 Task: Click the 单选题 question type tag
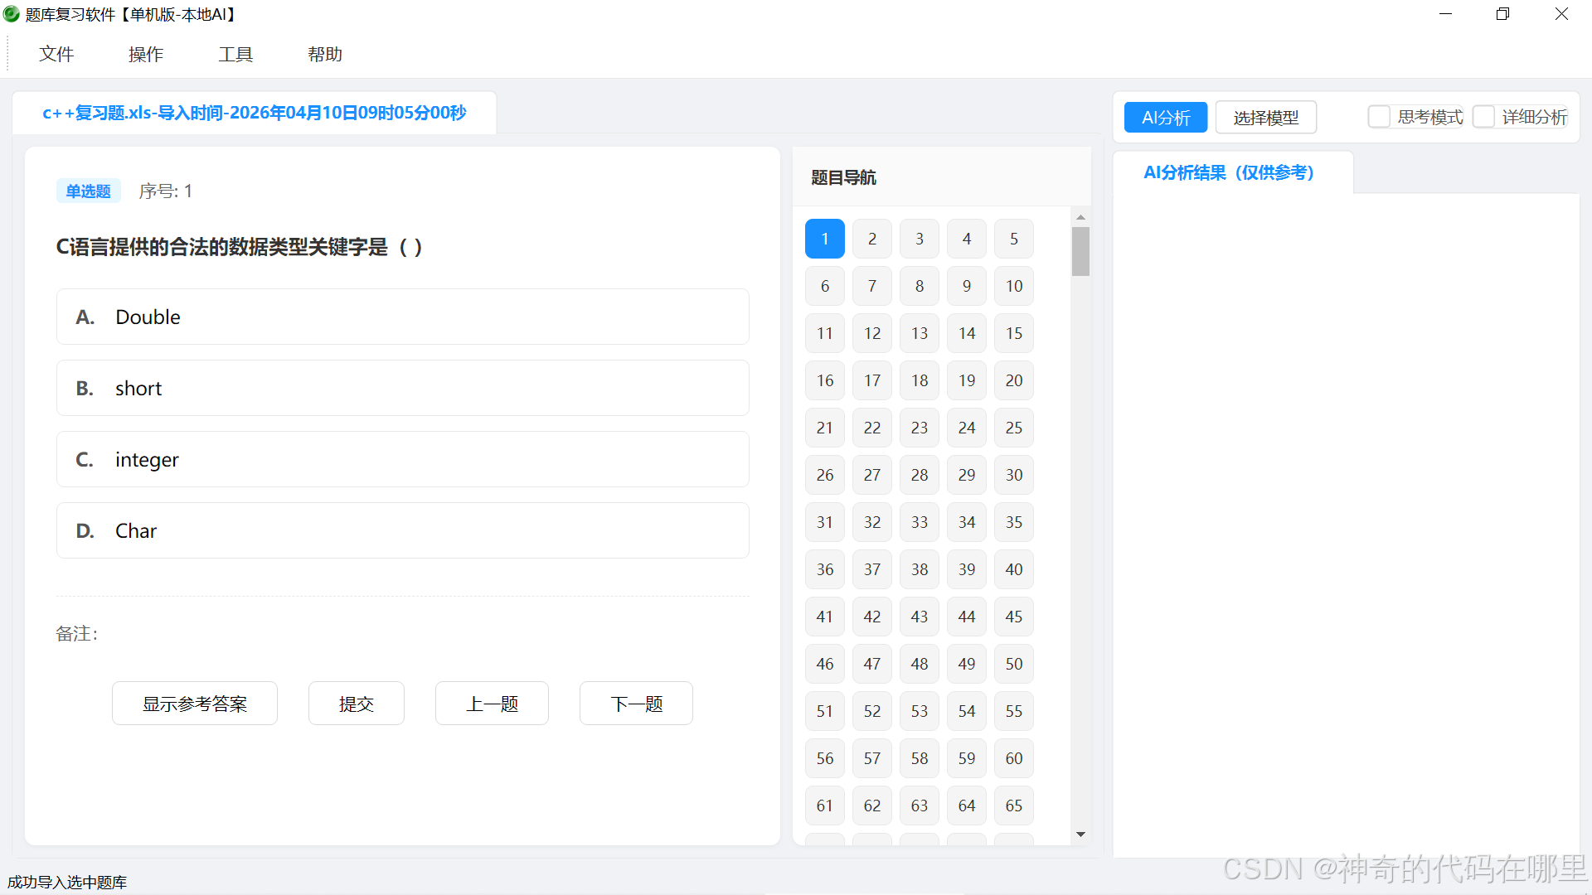pos(89,191)
